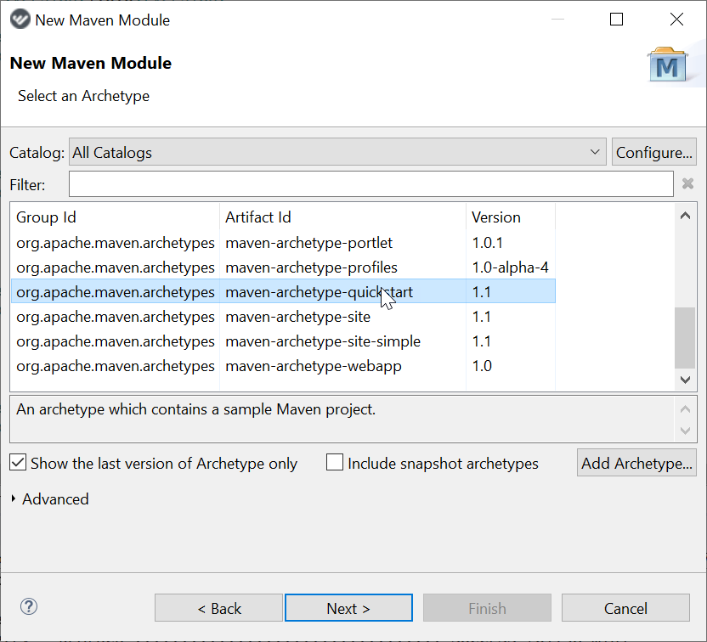
Task: Click the Configure... button
Action: pyautogui.click(x=653, y=152)
